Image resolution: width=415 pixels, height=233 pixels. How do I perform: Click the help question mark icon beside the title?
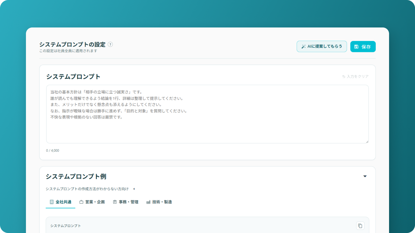point(110,45)
